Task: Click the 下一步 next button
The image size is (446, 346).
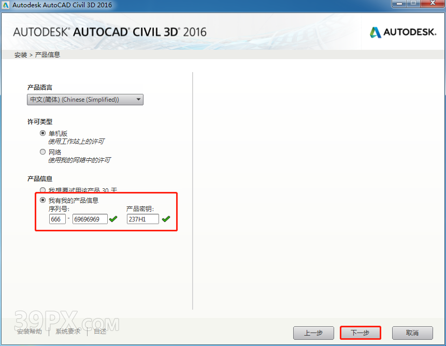Action: click(x=360, y=333)
